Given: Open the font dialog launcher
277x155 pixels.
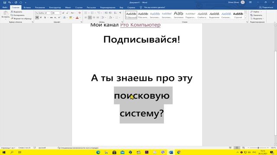Looking at the screenshot, I should coord(81,22).
